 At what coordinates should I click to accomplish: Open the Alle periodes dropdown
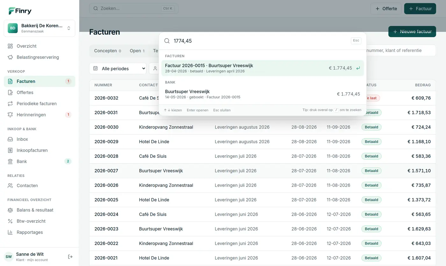point(118,68)
